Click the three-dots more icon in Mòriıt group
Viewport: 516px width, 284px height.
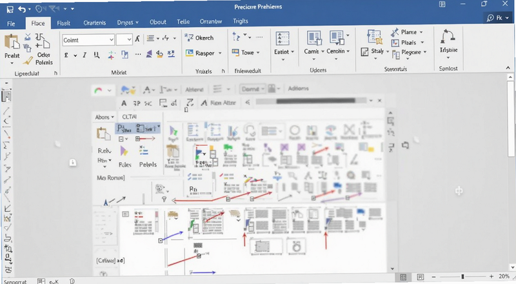click(138, 54)
